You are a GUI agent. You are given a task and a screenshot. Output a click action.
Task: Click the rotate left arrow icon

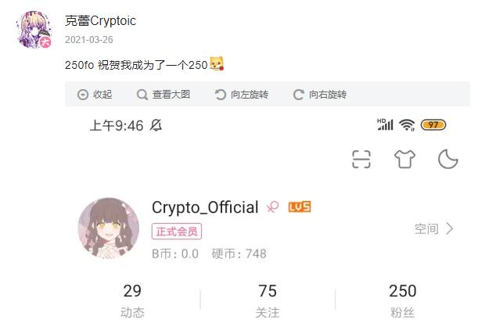(x=220, y=95)
